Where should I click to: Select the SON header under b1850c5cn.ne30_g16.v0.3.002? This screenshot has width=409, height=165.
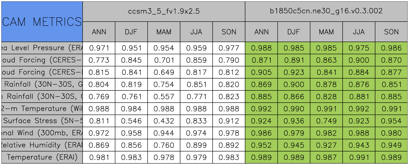pyautogui.click(x=391, y=32)
